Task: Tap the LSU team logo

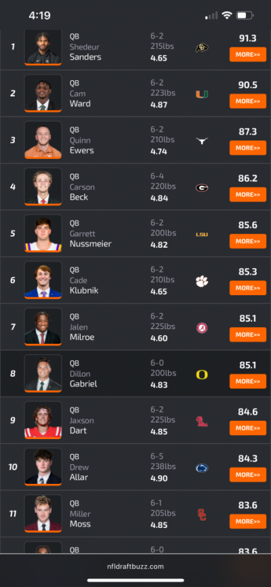Action: tap(202, 234)
